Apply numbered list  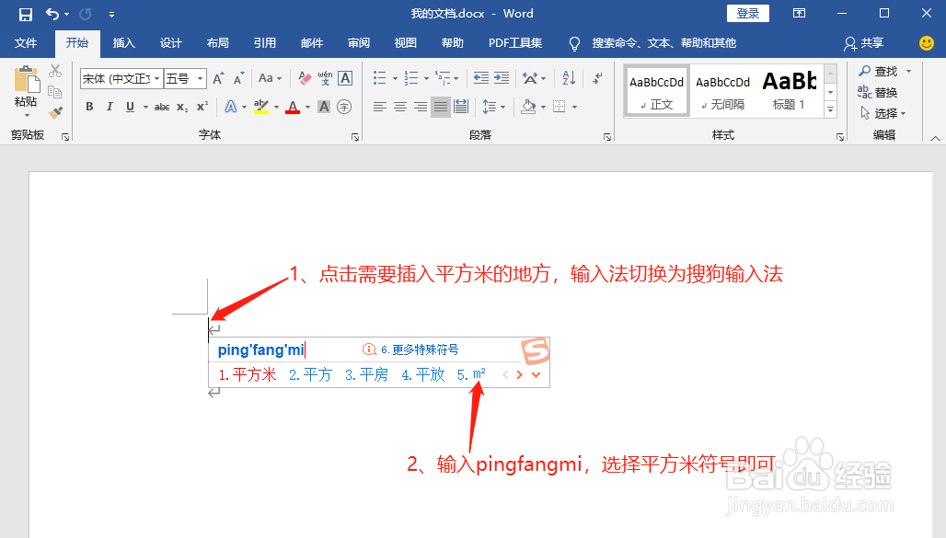point(411,78)
